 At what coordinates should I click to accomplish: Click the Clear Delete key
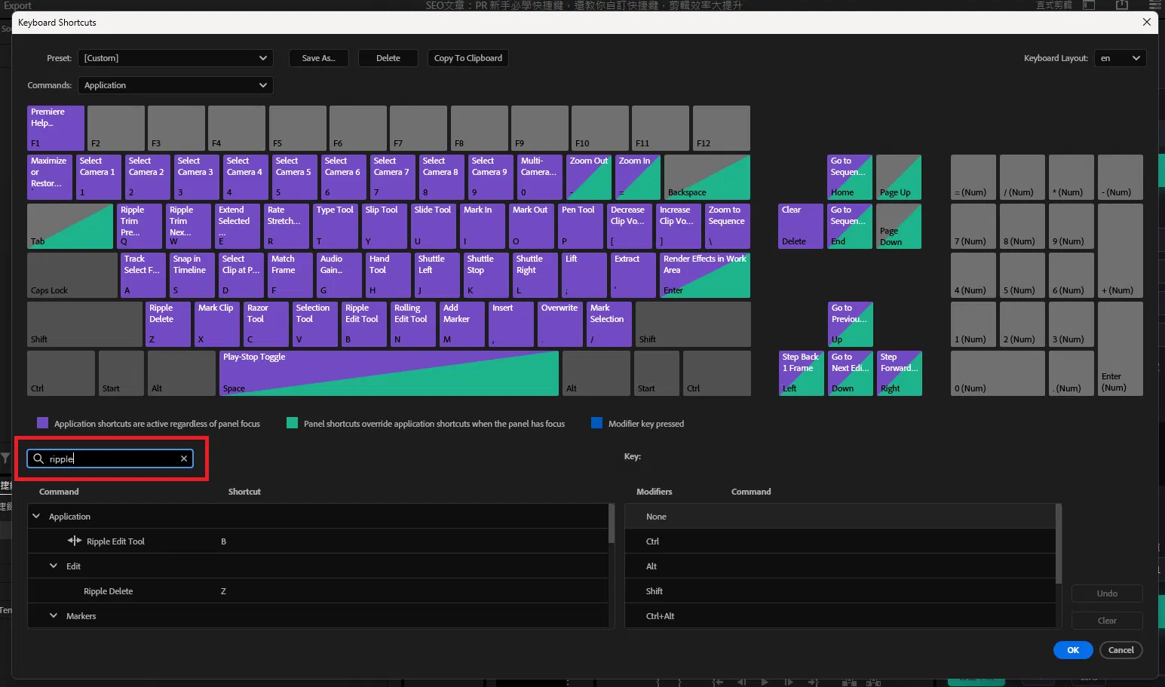(801, 226)
